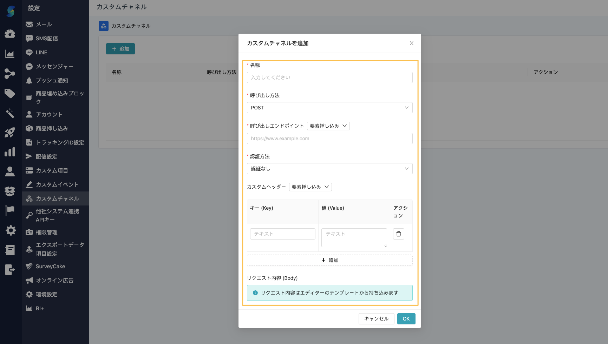Click the logout icon in left rail
608x344 pixels.
tap(10, 270)
